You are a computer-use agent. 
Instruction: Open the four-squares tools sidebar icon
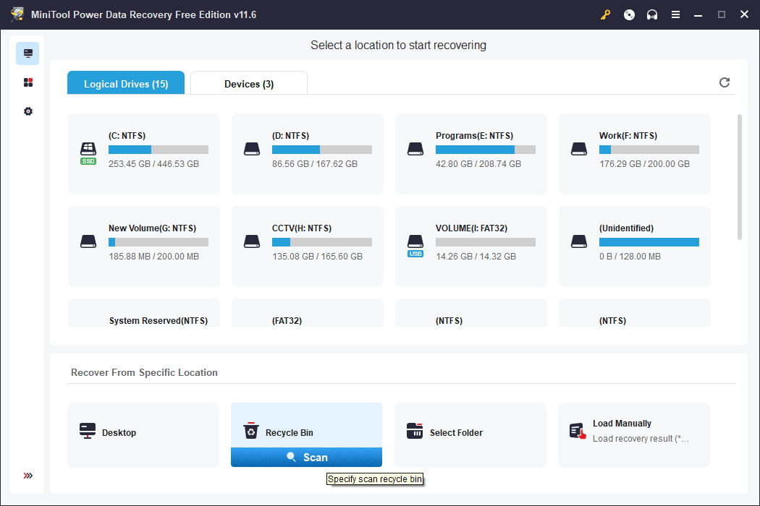28,82
